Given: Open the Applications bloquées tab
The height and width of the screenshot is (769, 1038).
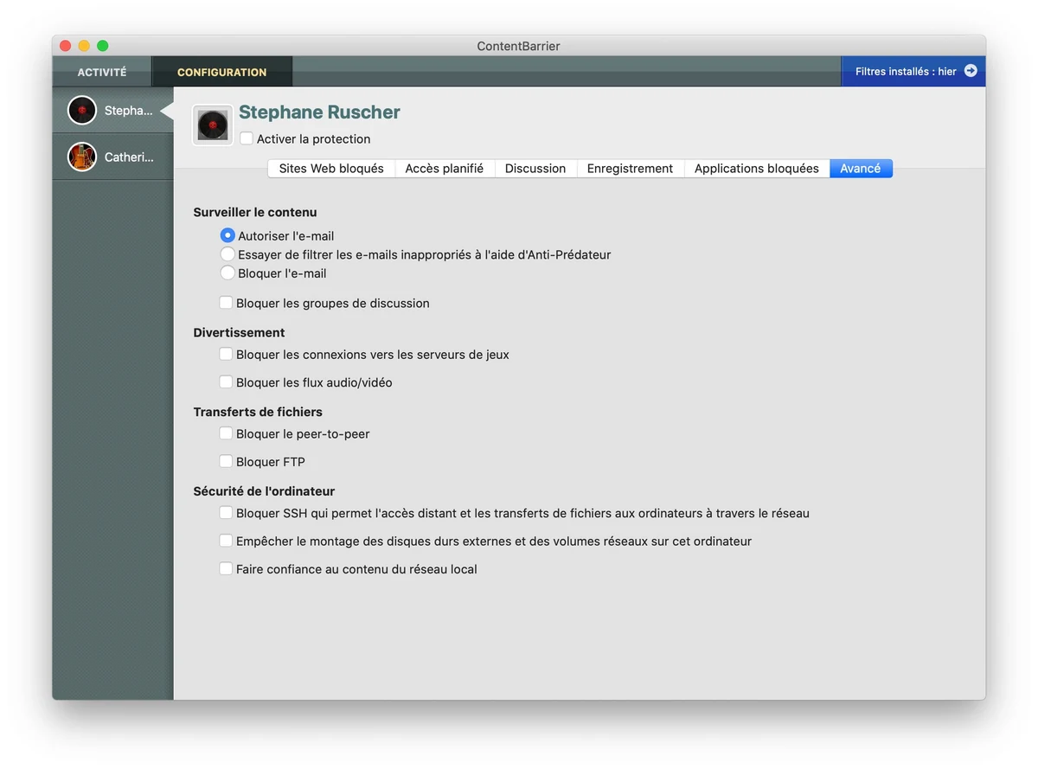Looking at the screenshot, I should point(757,169).
